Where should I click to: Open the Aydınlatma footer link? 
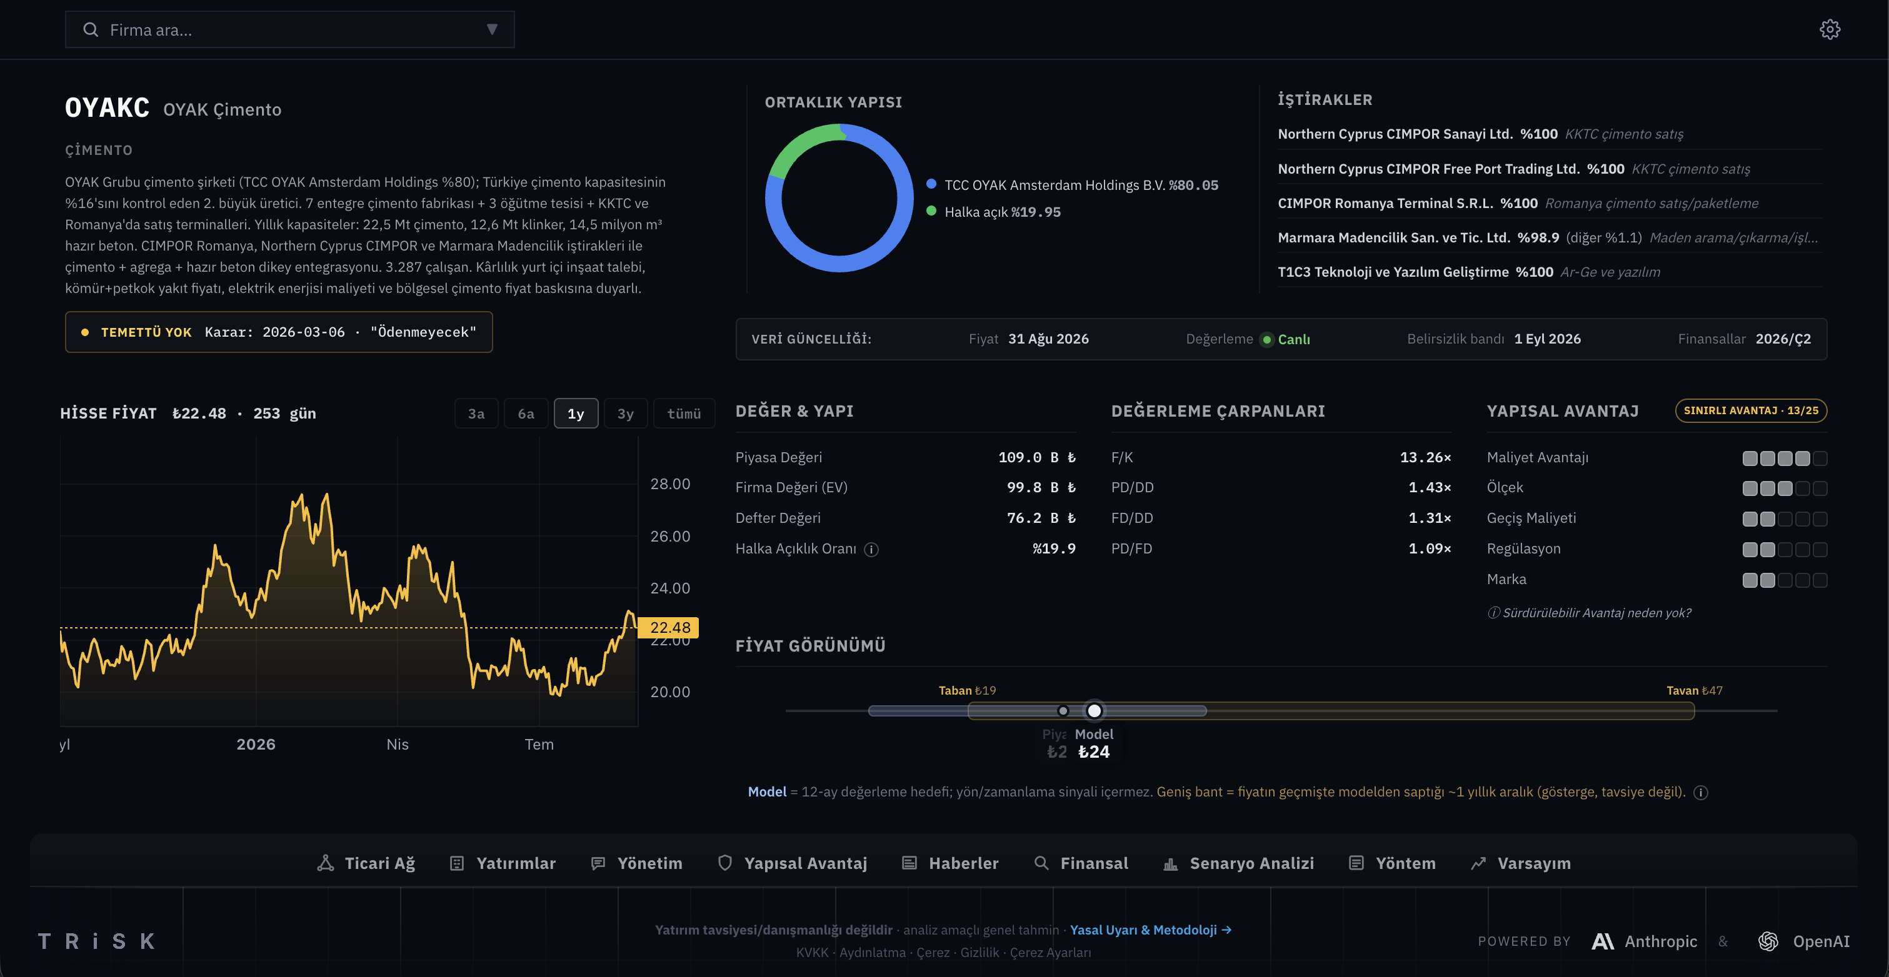coord(873,952)
